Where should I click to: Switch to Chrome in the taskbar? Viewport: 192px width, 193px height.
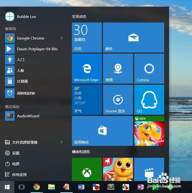tap(36, 187)
